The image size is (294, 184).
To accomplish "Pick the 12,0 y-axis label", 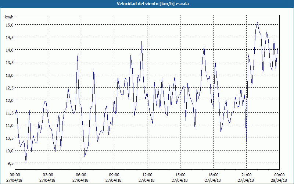I will [x=10, y=100].
